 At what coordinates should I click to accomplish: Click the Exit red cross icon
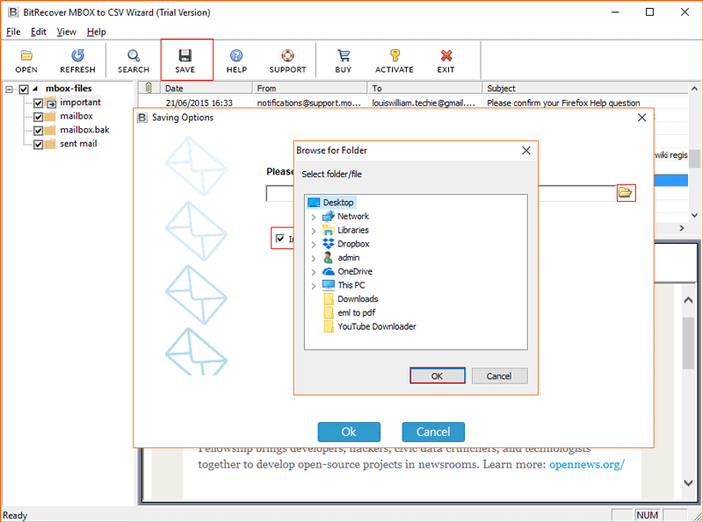tap(446, 55)
